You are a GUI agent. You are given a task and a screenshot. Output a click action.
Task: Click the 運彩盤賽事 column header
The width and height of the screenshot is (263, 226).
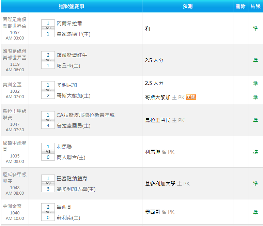coord(72,6)
